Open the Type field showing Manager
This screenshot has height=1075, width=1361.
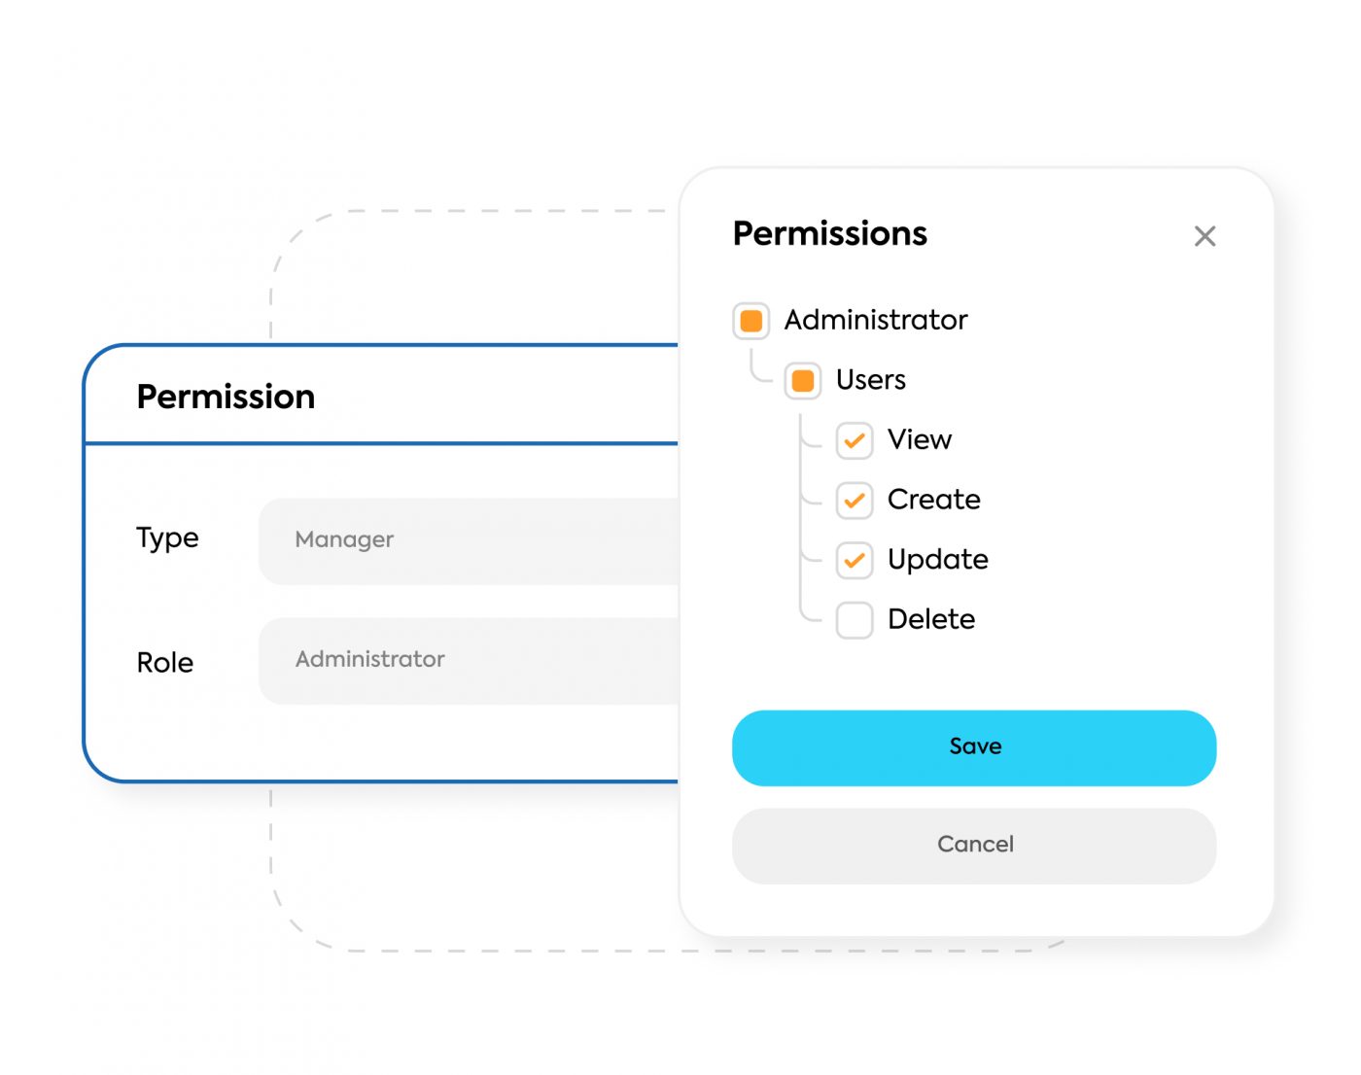pyautogui.click(x=469, y=540)
